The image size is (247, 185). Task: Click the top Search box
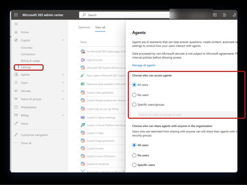point(124,15)
